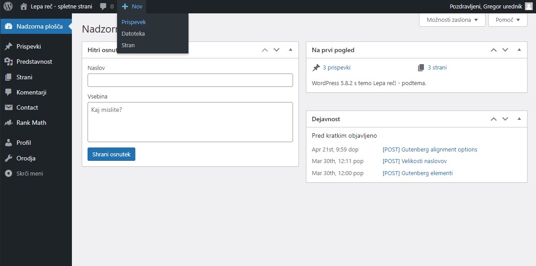Expand Možnosti zaslona dropdown
Viewport: 536px width, 266px height.
point(452,20)
